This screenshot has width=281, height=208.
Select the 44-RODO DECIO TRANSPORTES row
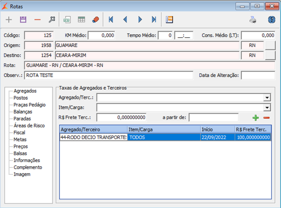click(x=93, y=137)
